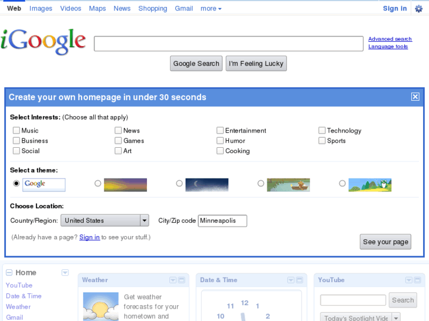Viewport: 429px width, 321px height.
Task: Click See your page button
Action: click(385, 241)
